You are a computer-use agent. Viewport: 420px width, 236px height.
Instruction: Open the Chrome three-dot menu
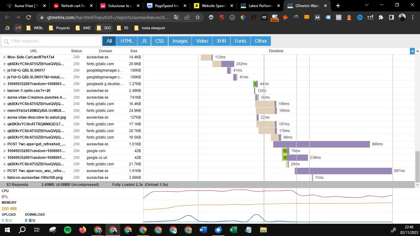coord(413,18)
